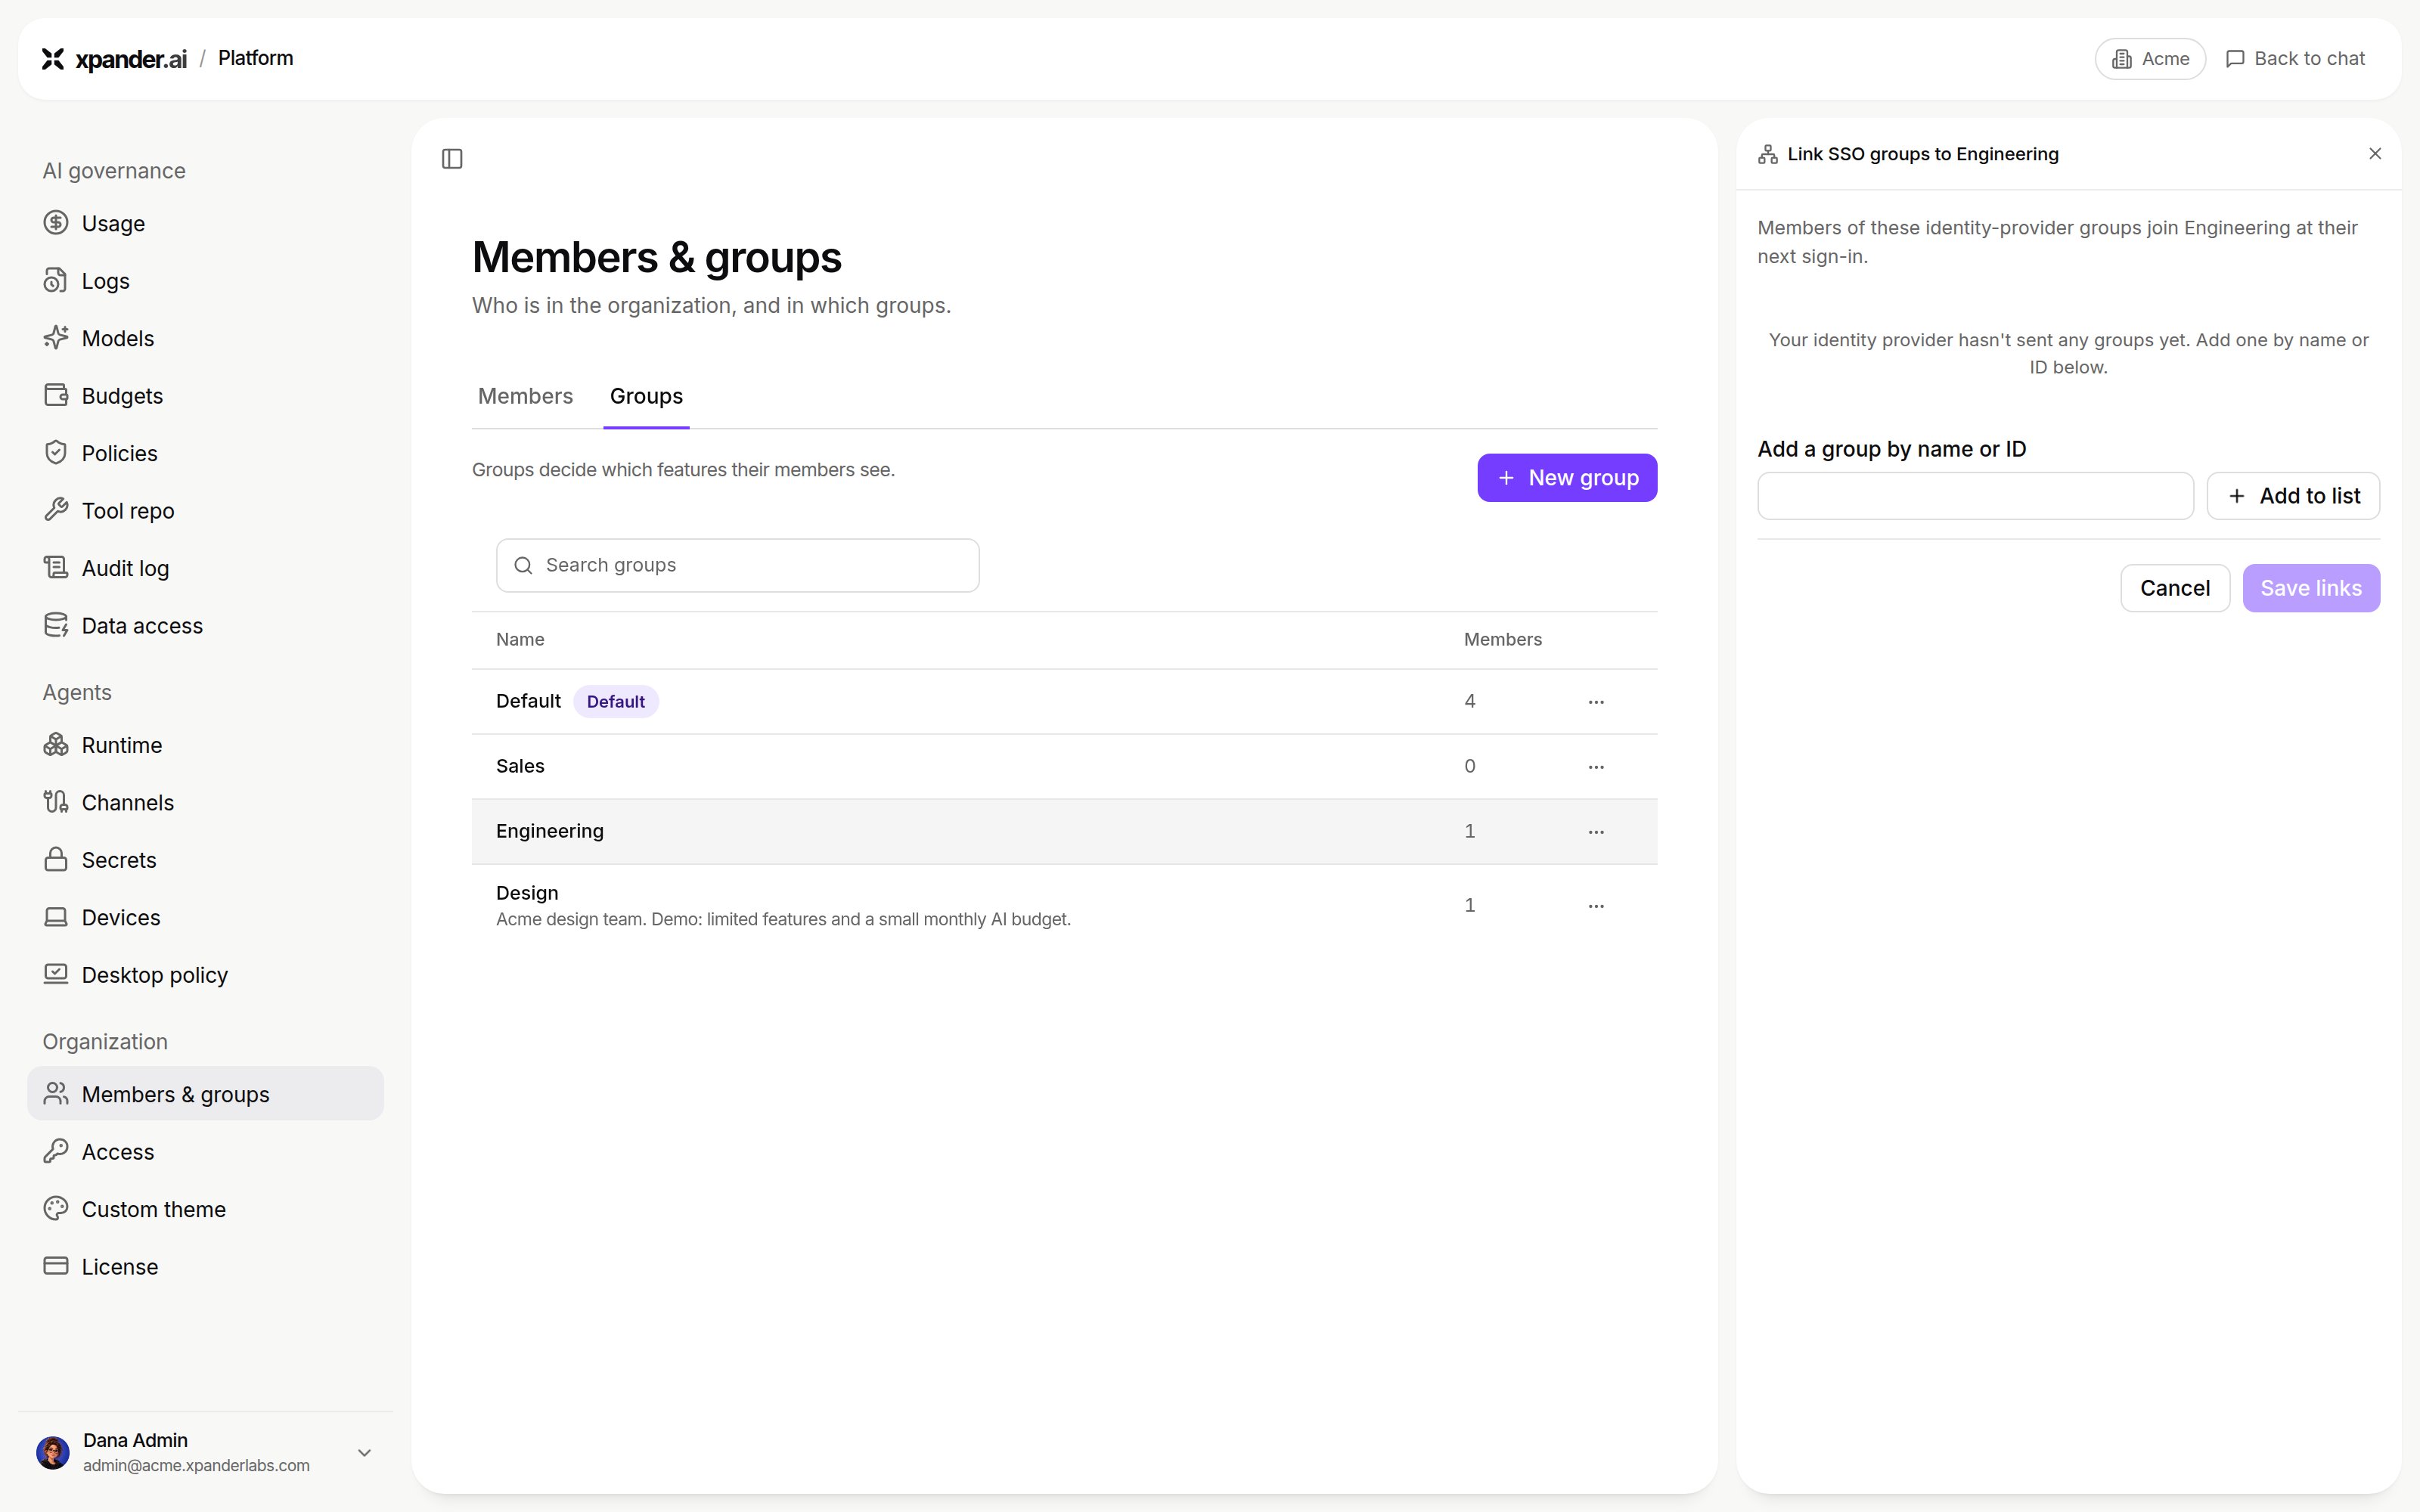This screenshot has width=2420, height=1512.
Task: Open Channels in the sidebar
Action: click(205, 803)
